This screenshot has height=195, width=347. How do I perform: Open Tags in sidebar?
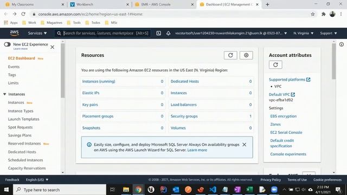12,75
